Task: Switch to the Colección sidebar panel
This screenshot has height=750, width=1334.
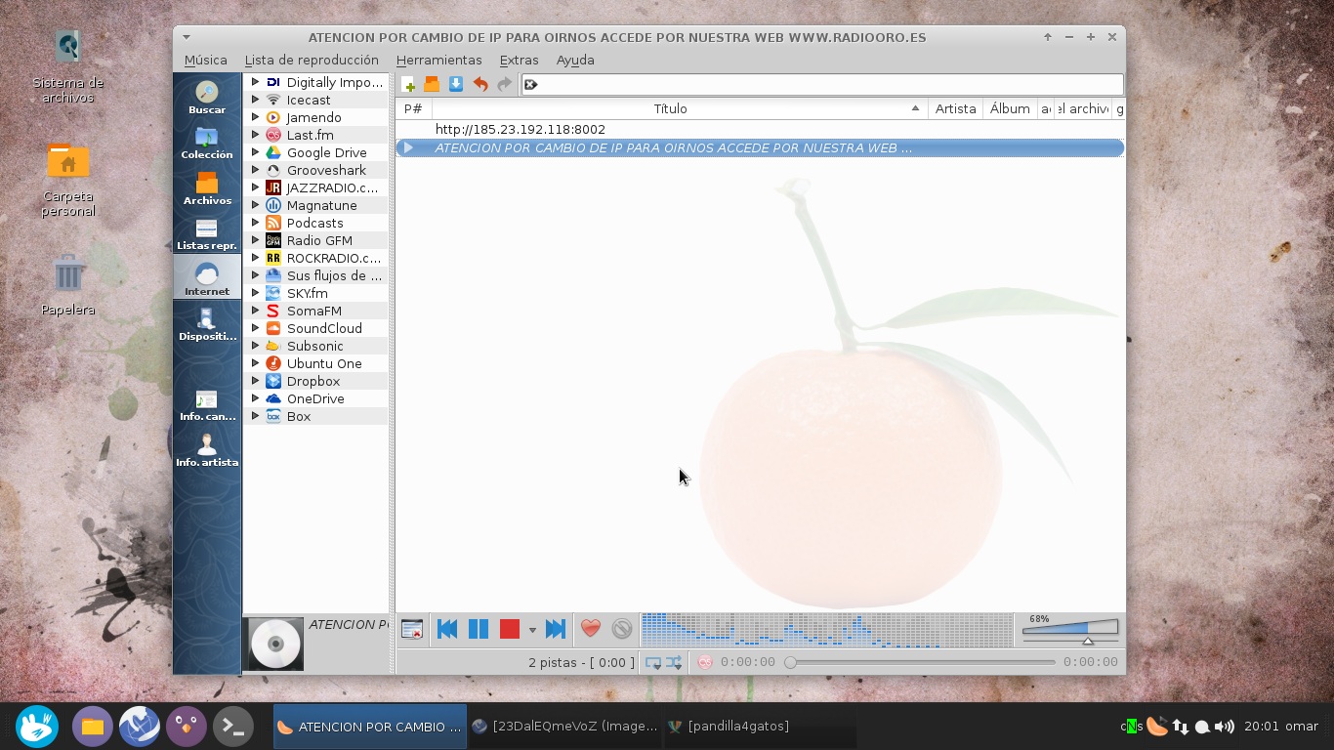Action: pyautogui.click(x=207, y=143)
